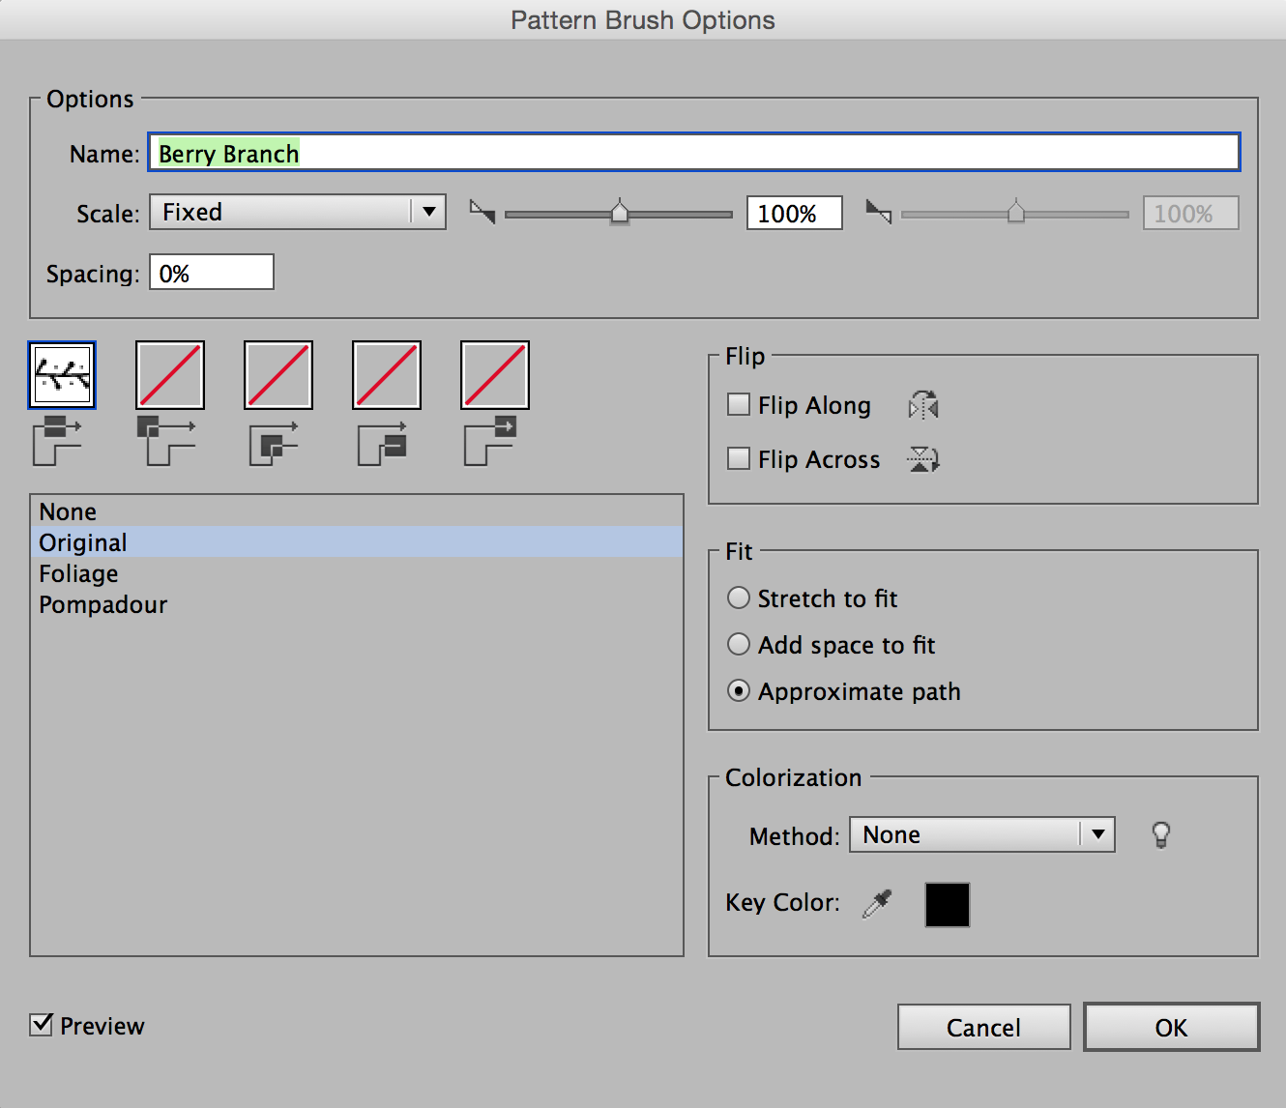Click the Flip Along icon
The width and height of the screenshot is (1286, 1108).
[x=923, y=405]
